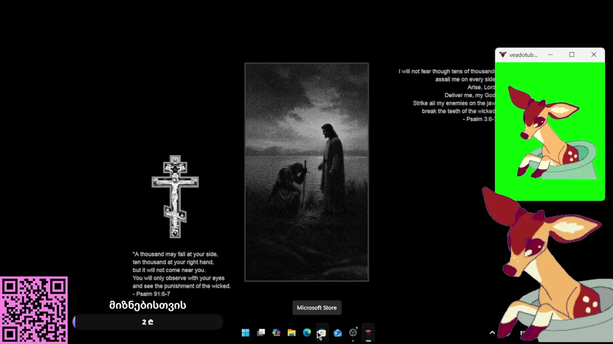
Task: Minimize the veadotube window
Action: [550, 55]
